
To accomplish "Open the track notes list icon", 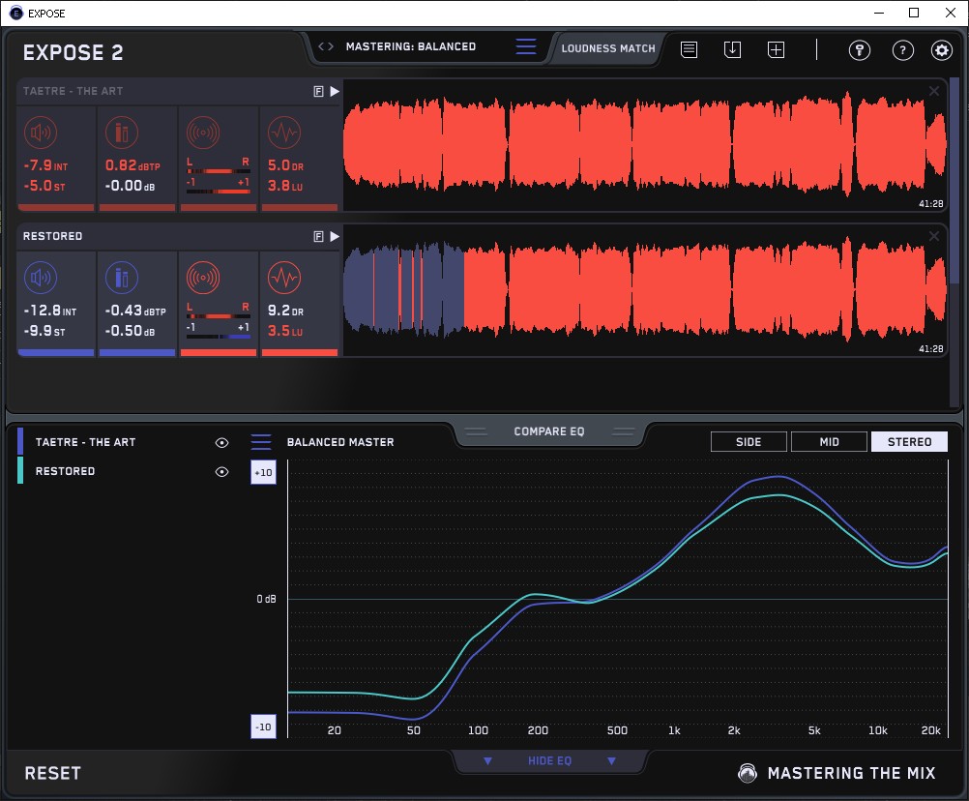I will coord(690,49).
